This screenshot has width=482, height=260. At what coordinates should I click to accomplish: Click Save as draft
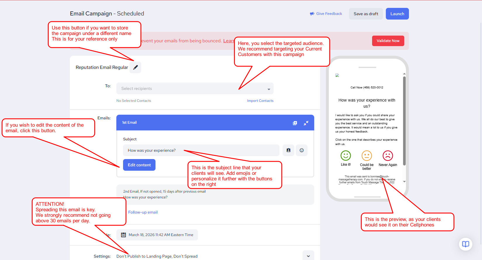(366, 14)
